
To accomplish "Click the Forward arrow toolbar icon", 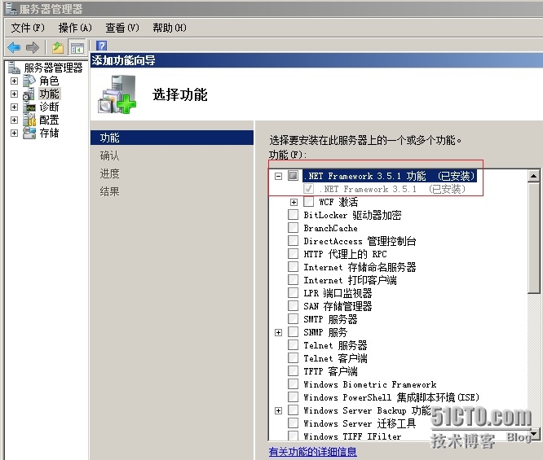I will click(33, 47).
